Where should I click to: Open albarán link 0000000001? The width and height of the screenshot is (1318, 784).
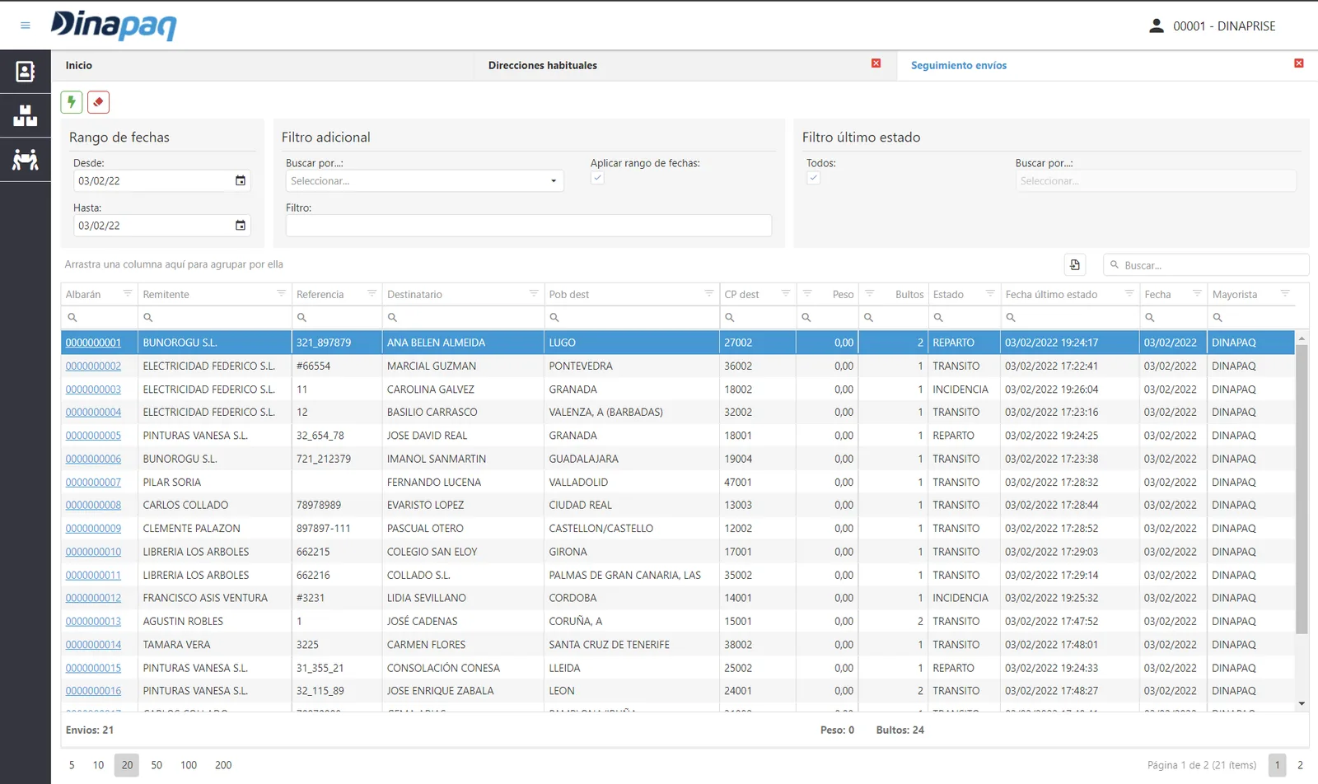point(93,343)
